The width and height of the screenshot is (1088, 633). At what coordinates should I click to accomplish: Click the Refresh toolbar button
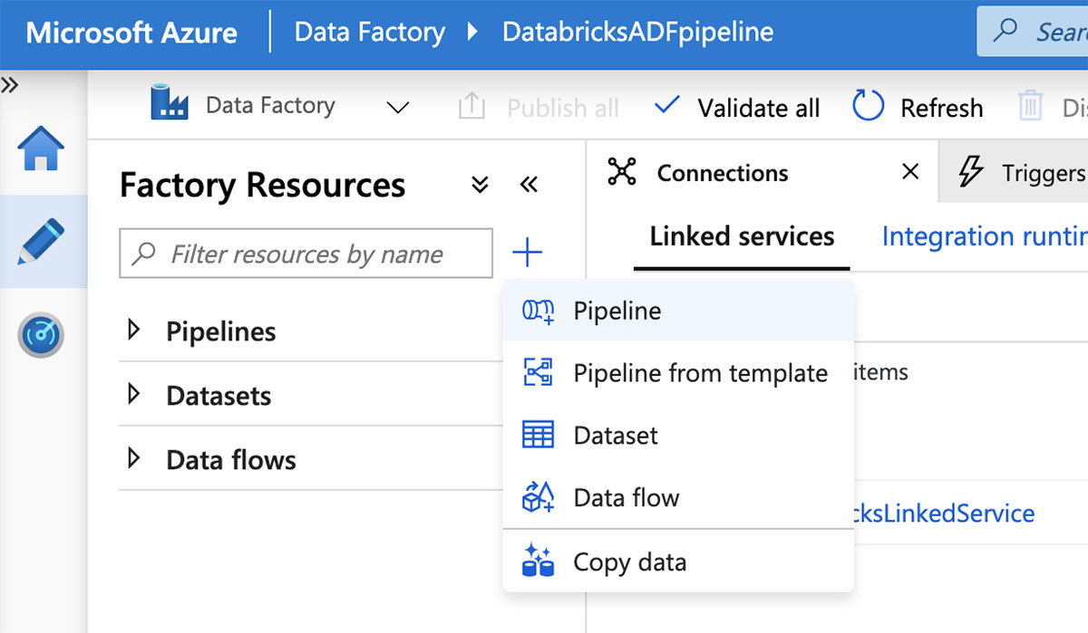[918, 108]
